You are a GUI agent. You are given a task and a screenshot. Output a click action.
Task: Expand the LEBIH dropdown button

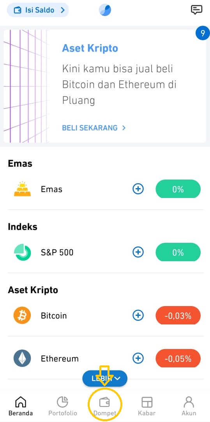coord(105,378)
